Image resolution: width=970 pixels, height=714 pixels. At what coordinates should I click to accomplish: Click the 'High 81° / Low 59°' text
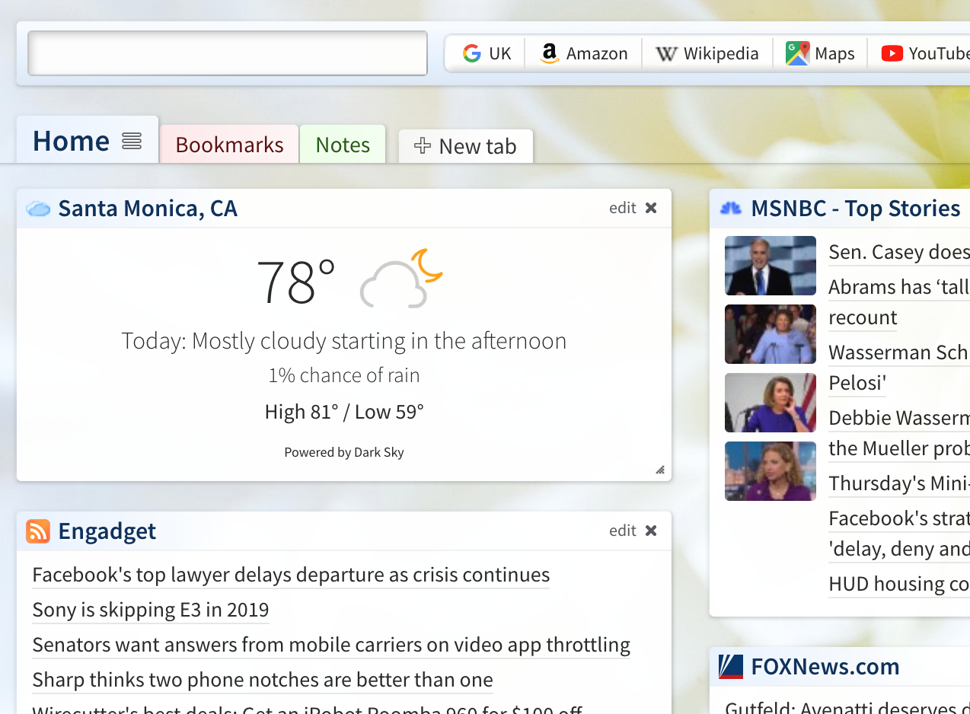344,412
